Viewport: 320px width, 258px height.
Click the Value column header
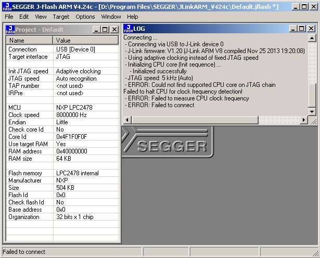coord(86,41)
